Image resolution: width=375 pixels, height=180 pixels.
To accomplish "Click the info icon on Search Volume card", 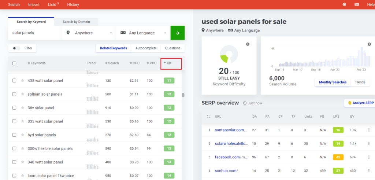I will click(369, 44).
